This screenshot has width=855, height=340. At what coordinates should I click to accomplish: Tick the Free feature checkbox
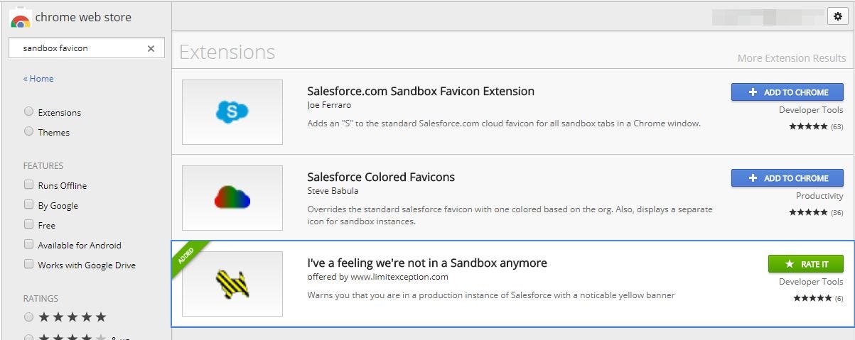point(28,224)
